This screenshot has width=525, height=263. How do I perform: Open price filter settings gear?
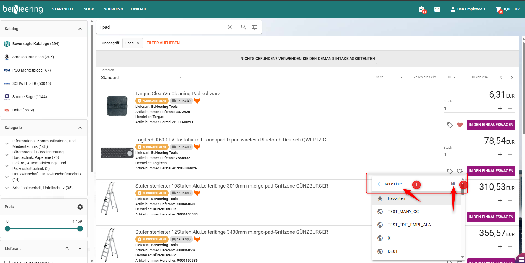coord(80,207)
